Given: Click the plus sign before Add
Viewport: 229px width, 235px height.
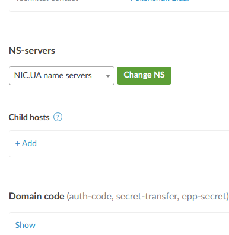Looking at the screenshot, I should click(x=18, y=144).
